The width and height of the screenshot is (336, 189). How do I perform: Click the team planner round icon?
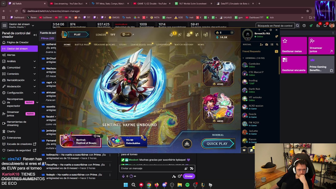point(187,144)
